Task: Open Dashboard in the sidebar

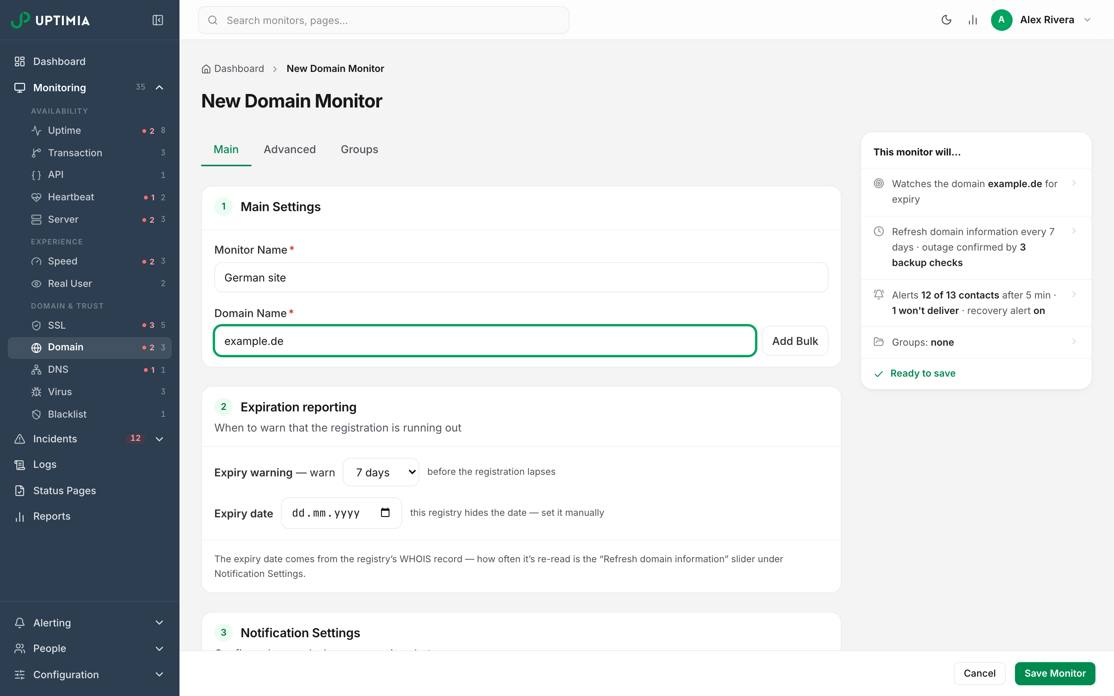Action: coord(90,61)
